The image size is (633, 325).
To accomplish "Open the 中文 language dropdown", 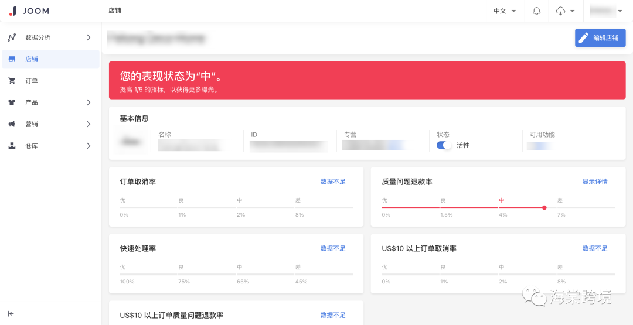I will coord(505,11).
